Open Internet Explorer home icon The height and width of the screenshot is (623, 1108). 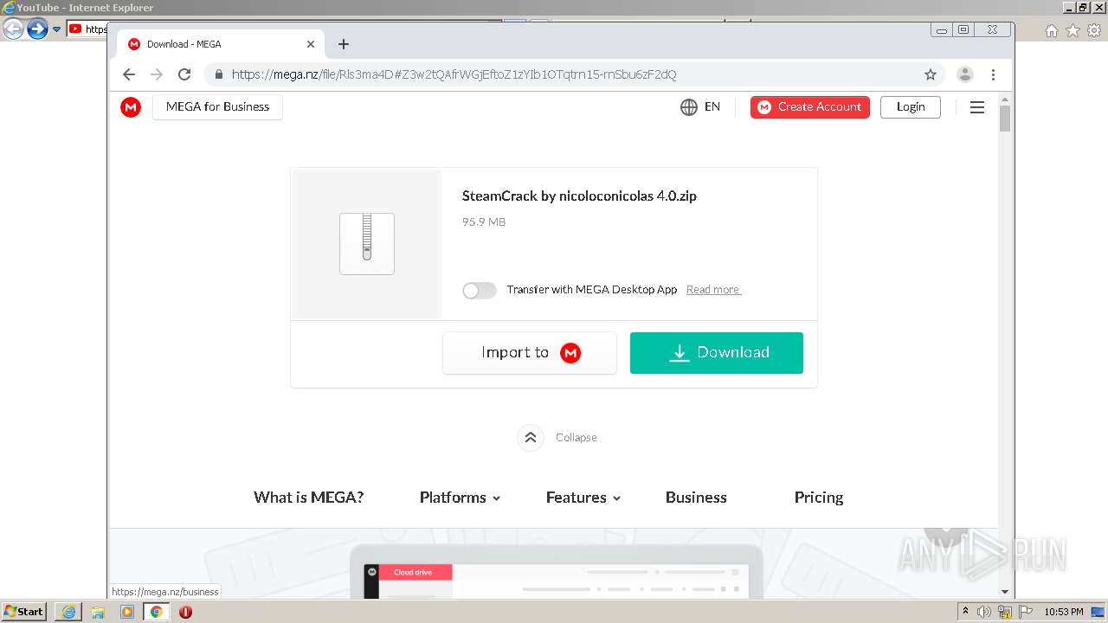click(1051, 30)
